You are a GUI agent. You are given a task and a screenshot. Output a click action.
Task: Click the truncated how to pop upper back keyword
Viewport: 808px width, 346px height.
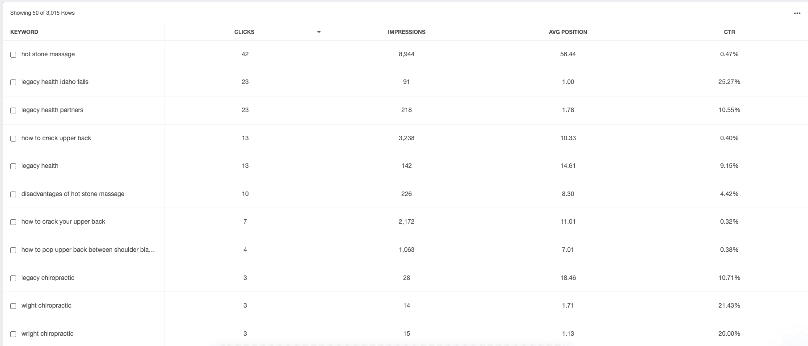88,250
